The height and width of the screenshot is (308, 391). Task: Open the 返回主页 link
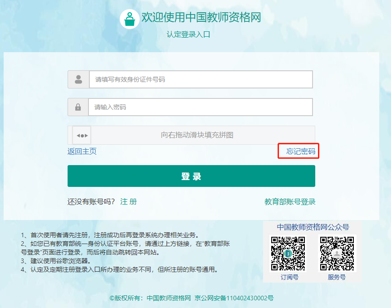pyautogui.click(x=82, y=152)
